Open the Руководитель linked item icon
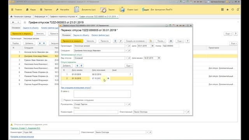The image size is (249, 140). [x=129, y=104]
